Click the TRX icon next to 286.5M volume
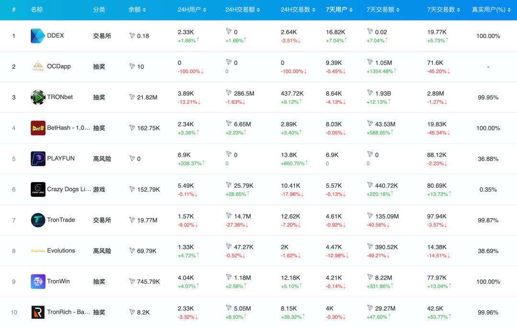This screenshot has height=327, width=517. tap(229, 93)
